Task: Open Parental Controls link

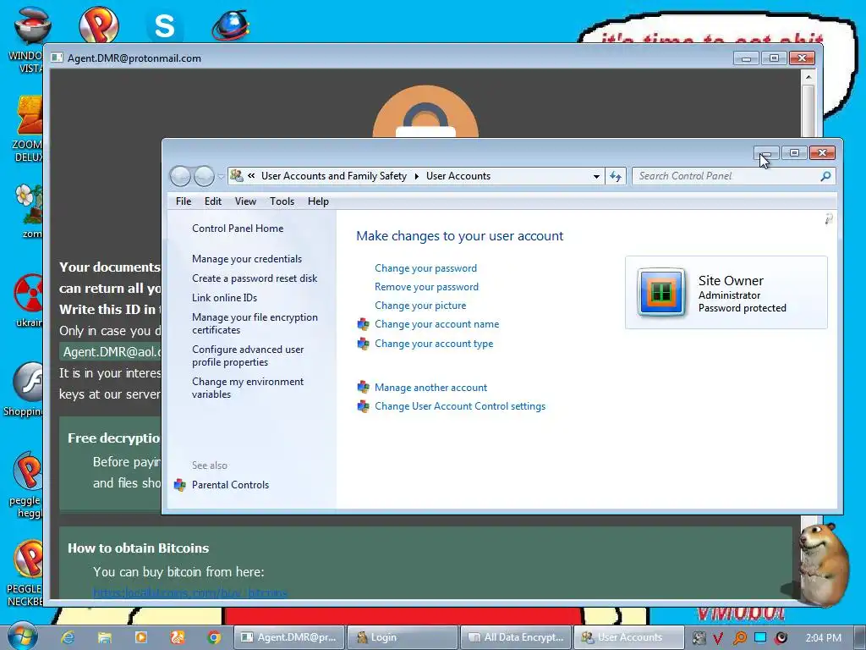Action: click(x=230, y=485)
